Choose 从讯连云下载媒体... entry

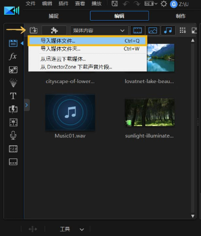pos(88,59)
